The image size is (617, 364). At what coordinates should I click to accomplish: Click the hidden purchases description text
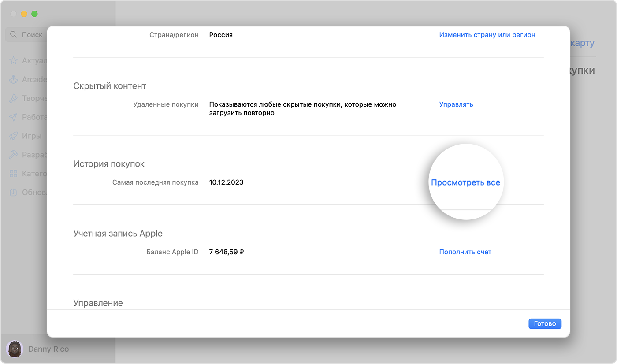click(302, 109)
